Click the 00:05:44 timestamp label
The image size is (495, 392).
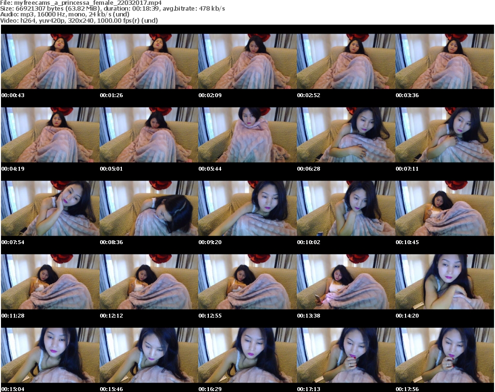pyautogui.click(x=210, y=169)
